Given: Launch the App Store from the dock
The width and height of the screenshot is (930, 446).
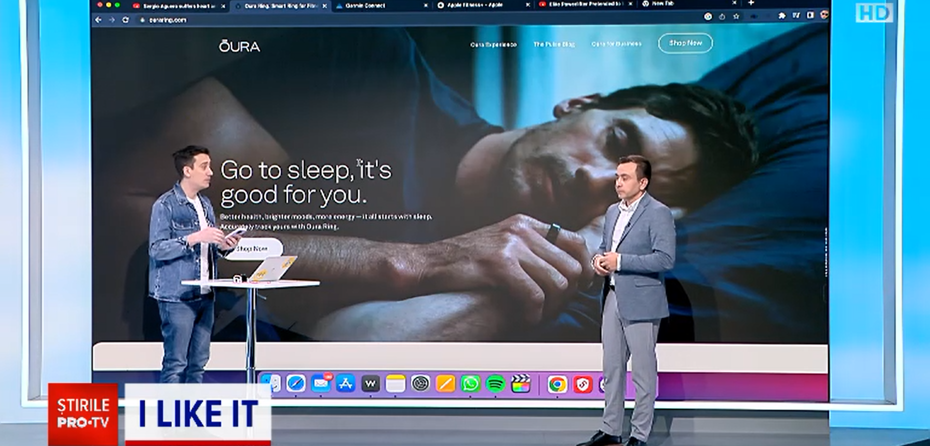Looking at the screenshot, I should click(345, 384).
